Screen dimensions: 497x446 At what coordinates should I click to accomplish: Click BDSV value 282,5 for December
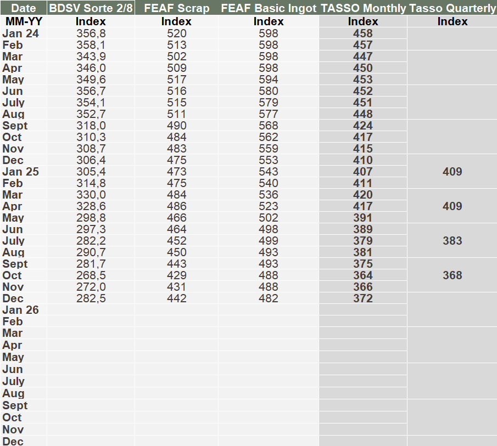coord(91,298)
